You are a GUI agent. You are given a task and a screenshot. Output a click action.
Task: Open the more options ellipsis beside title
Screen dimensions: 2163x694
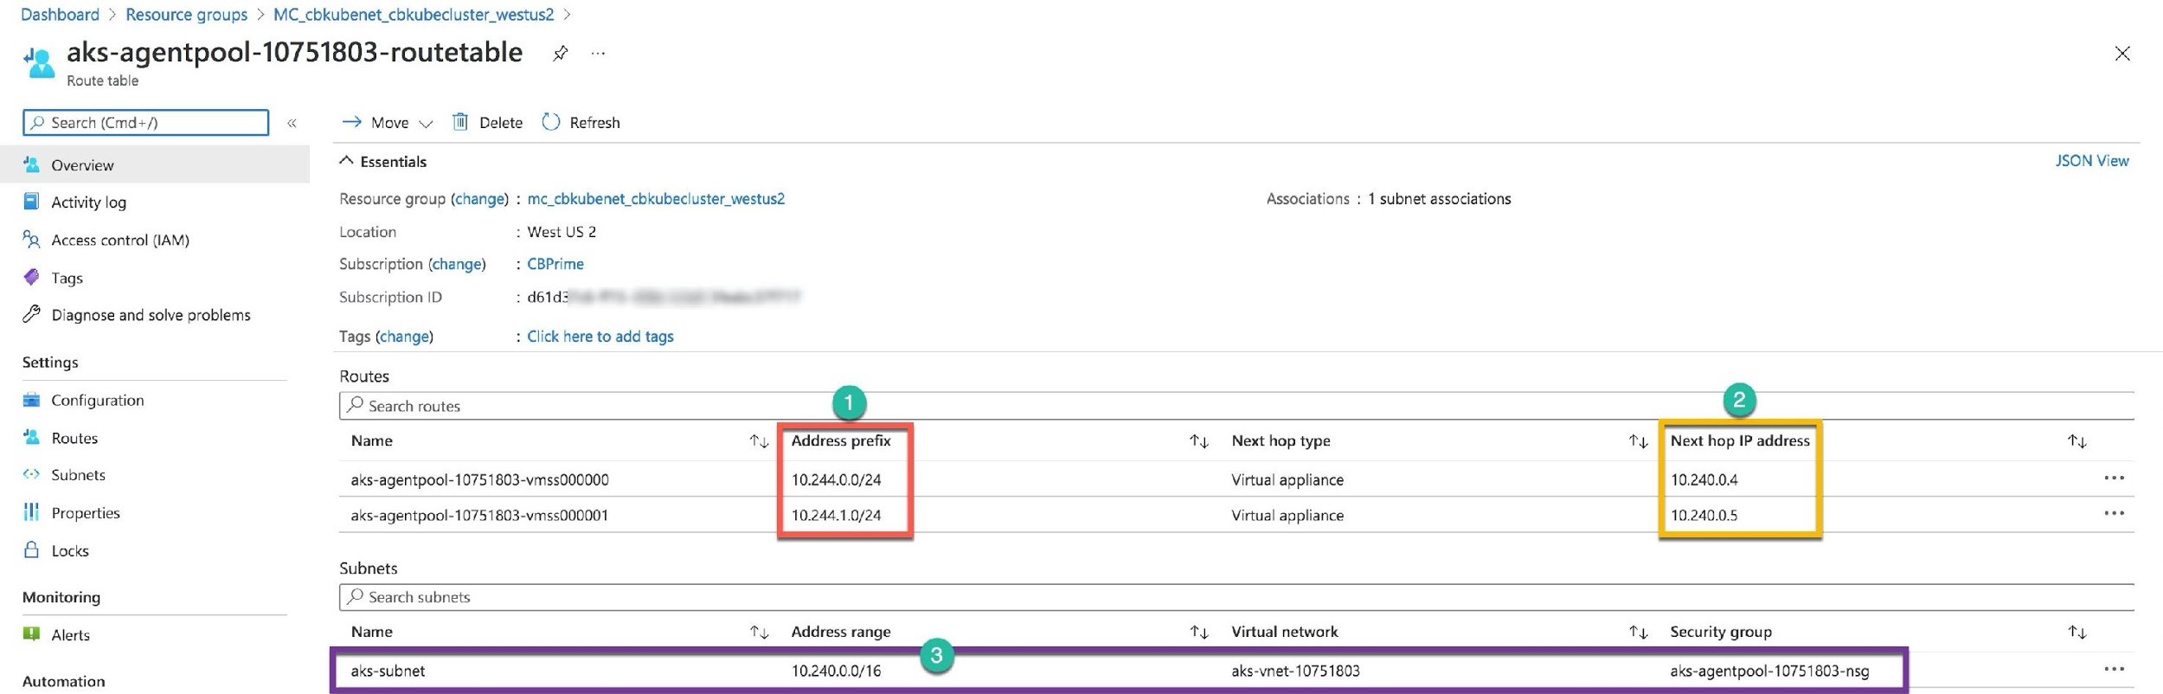point(598,54)
